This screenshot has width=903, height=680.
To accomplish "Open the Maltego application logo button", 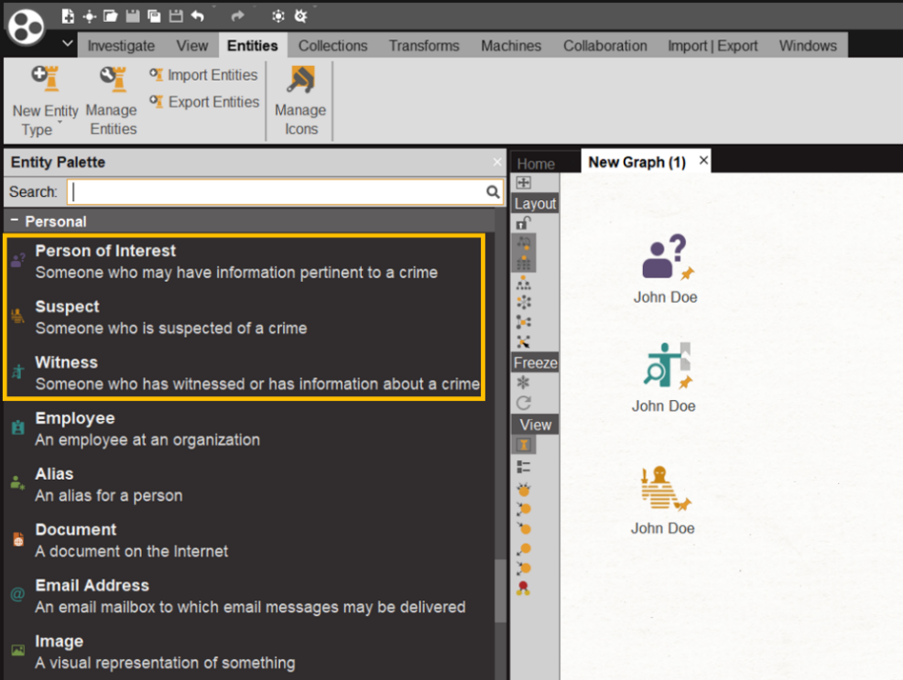I will click(x=26, y=26).
